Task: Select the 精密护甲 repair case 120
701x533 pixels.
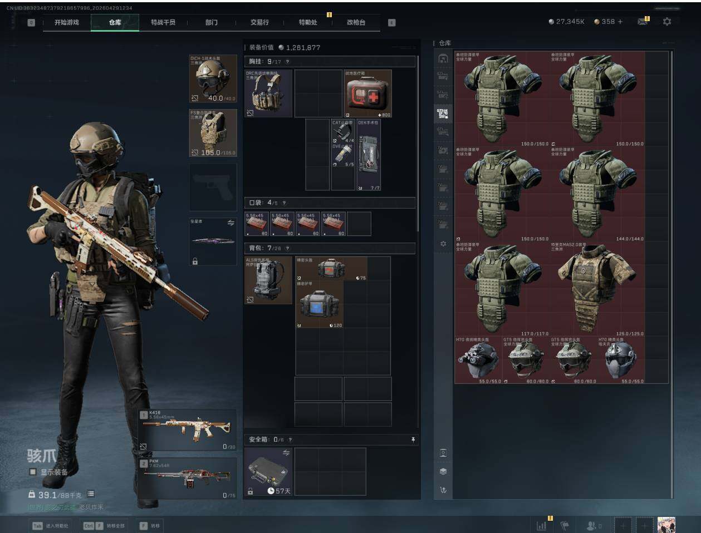Action: 320,304
